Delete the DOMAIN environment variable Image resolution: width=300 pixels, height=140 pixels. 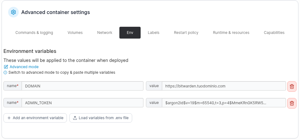point(292,86)
